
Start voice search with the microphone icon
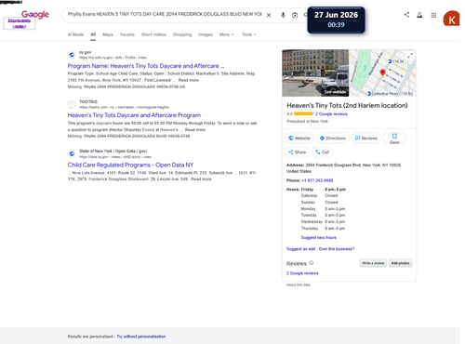(283, 15)
